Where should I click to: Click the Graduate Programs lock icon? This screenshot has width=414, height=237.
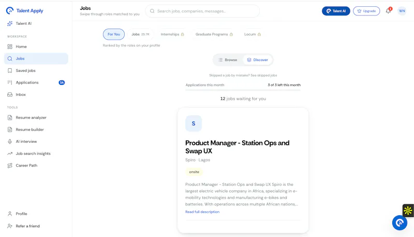click(x=231, y=34)
